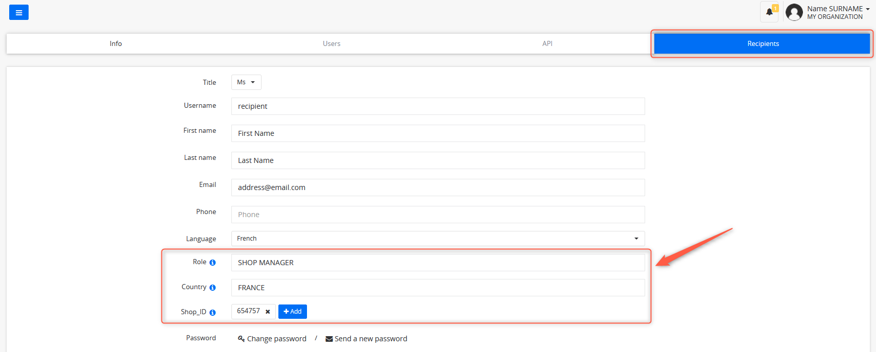
Task: Open the Language dropdown showing French
Action: click(438, 239)
